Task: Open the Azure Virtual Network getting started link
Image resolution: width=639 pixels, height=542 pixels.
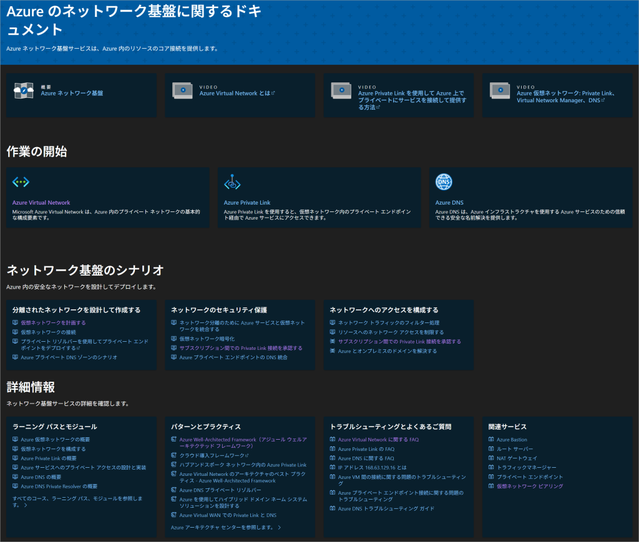Action: (41, 203)
